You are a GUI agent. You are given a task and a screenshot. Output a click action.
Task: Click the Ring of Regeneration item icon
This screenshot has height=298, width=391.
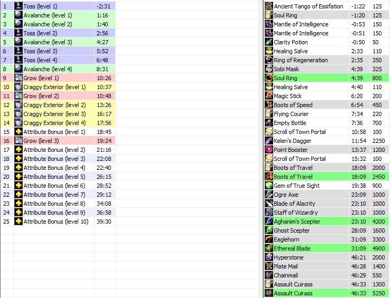(269, 60)
